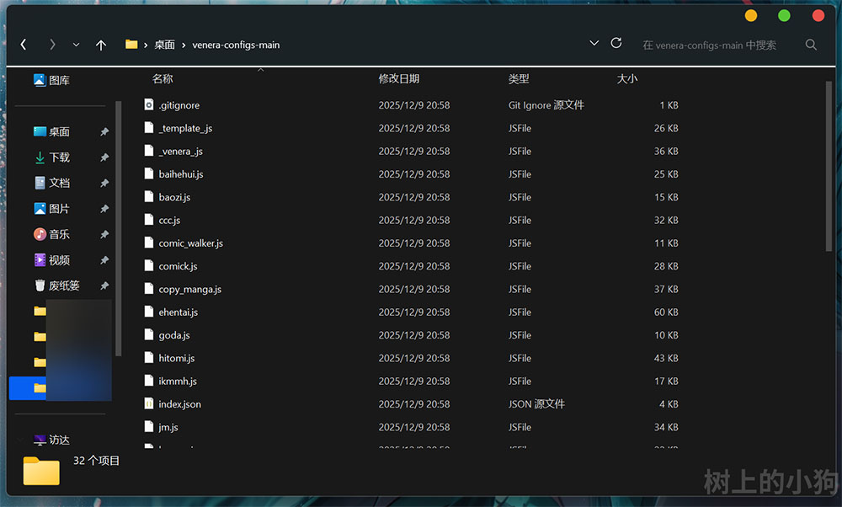
Task: Click the Refresh button in address bar
Action: (616, 44)
